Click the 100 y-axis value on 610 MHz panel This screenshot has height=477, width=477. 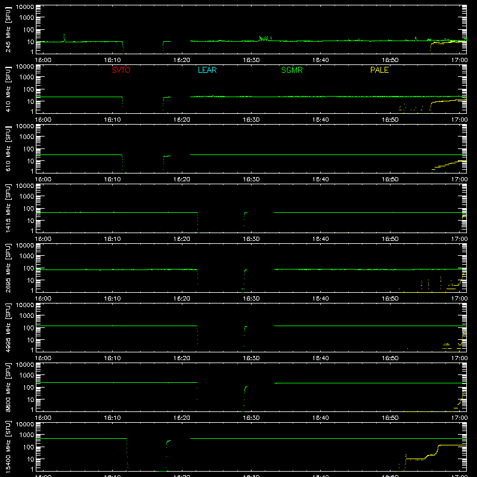[28, 149]
